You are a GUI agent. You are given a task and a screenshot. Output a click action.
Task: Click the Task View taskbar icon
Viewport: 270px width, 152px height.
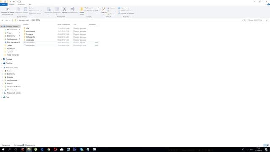(x=16, y=149)
